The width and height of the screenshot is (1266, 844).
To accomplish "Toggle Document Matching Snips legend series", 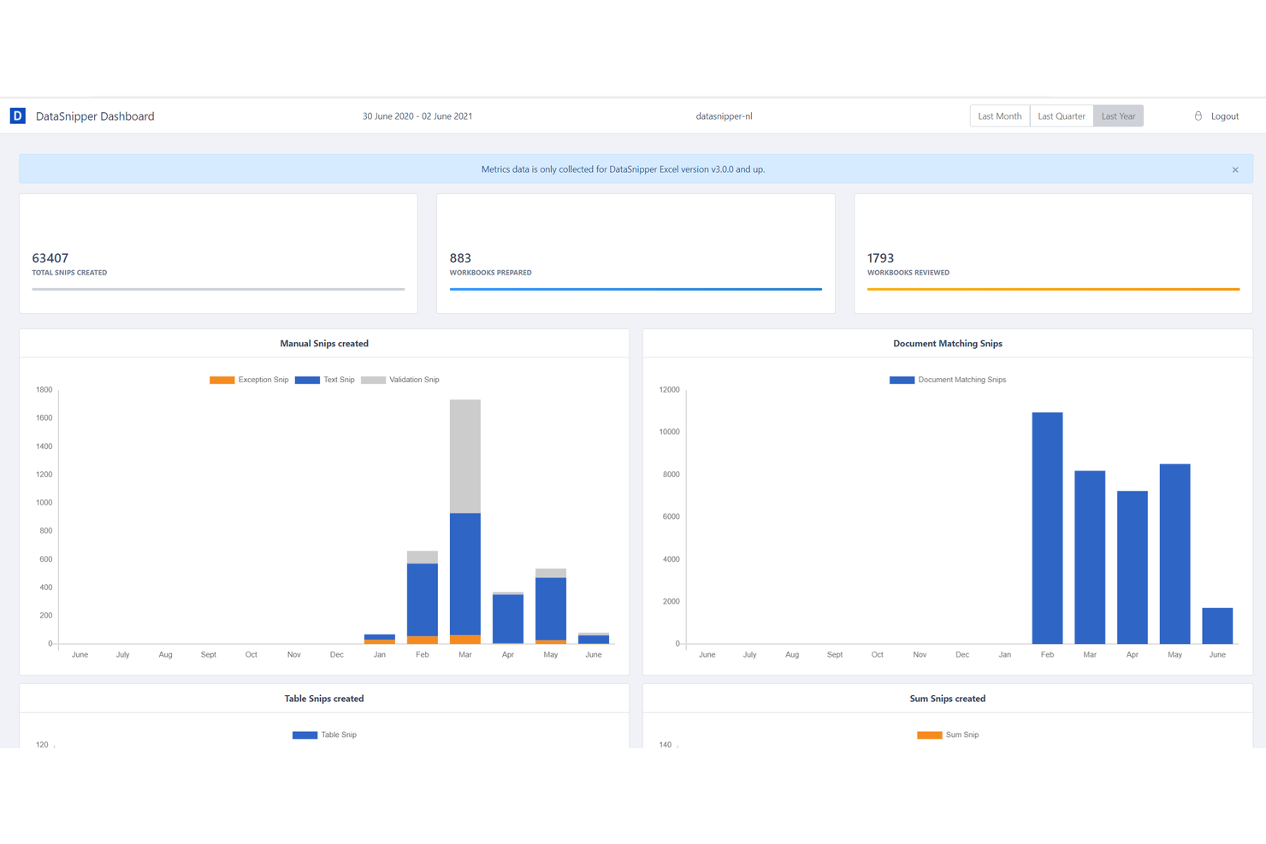I will (x=948, y=380).
